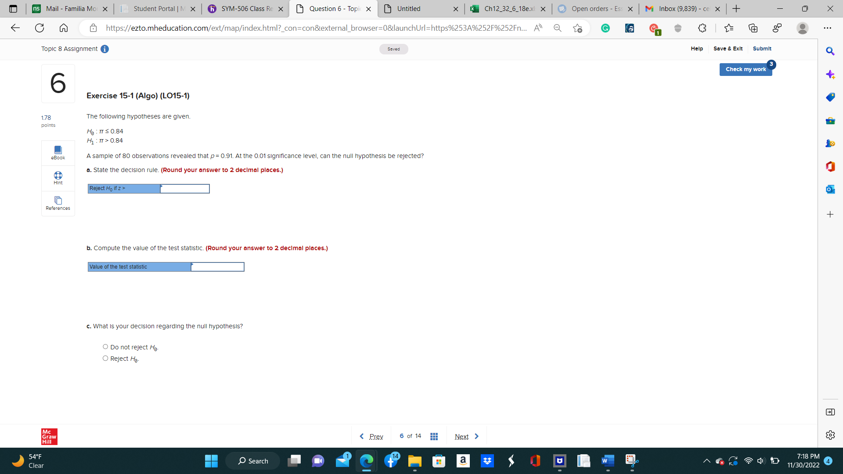843x474 pixels.
Task: Click the test statistic value input field
Action: coord(217,267)
